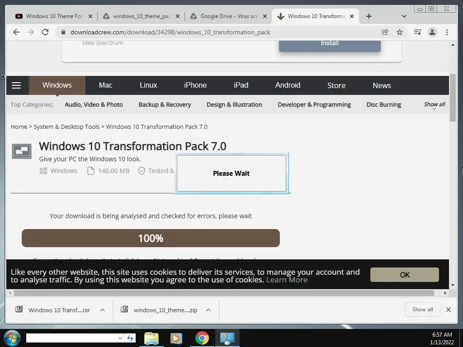The height and width of the screenshot is (347, 463).
Task: Open Windows Explorer from the taskbar
Action: (151, 338)
